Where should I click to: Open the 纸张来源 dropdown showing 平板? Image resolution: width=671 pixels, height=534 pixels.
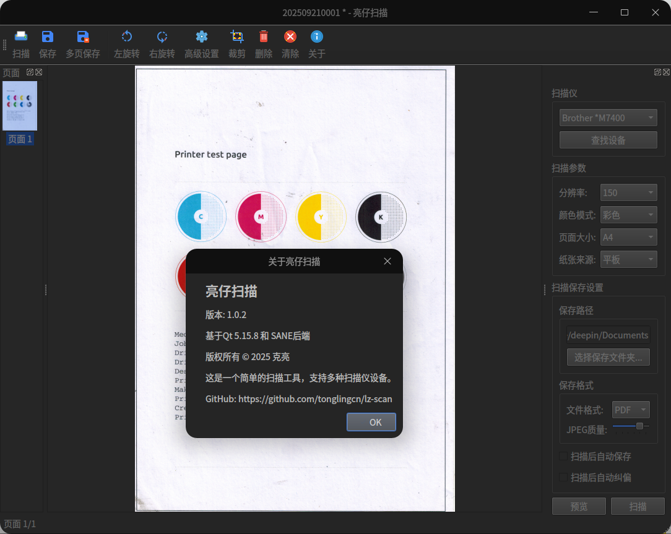point(629,259)
